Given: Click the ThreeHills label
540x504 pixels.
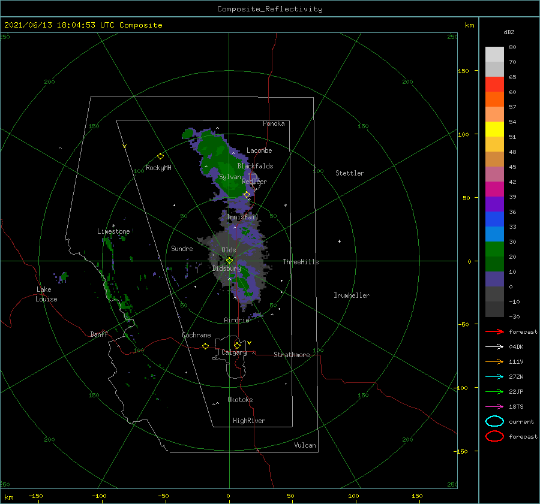Looking at the screenshot, I should tap(301, 262).
